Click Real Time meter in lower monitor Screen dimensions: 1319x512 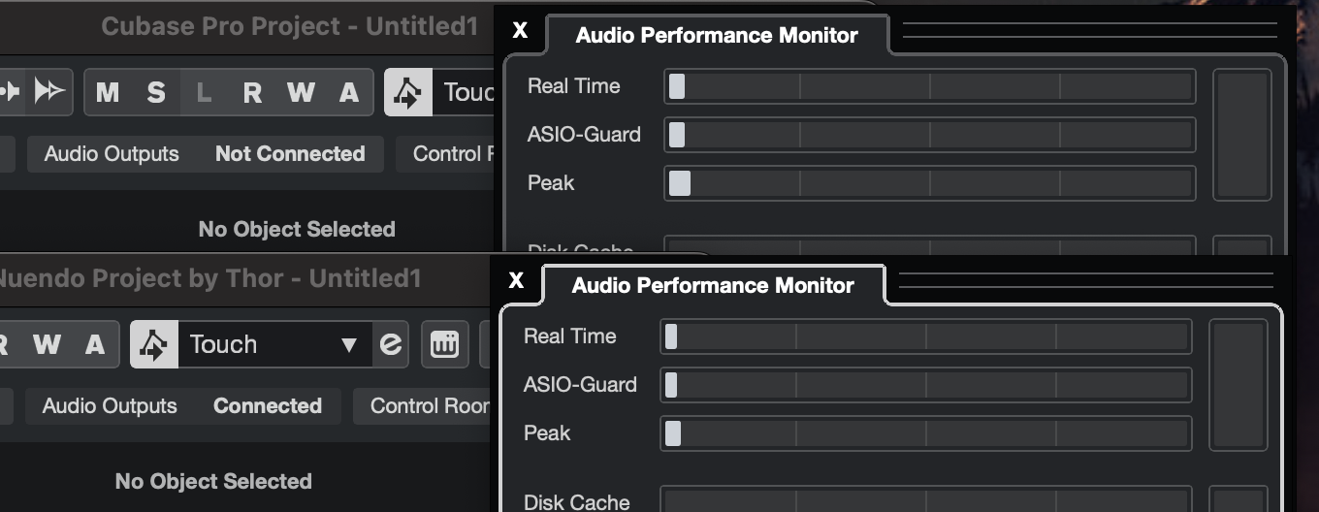click(x=925, y=336)
